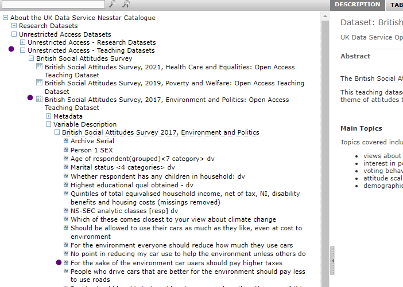Collapse Unrestricted Access - Teaching Datasets
Screen dimensions: 403x287
[22, 50]
